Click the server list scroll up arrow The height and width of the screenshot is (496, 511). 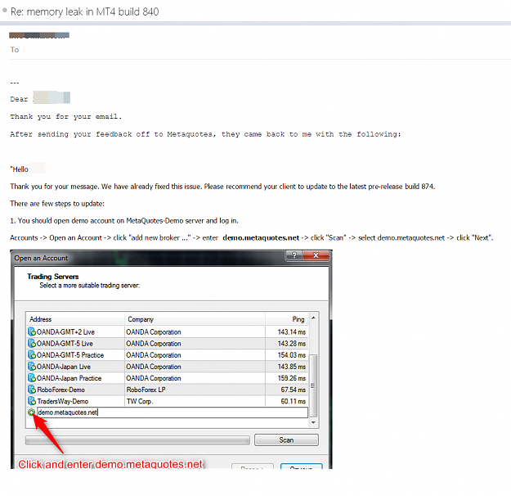(x=313, y=318)
